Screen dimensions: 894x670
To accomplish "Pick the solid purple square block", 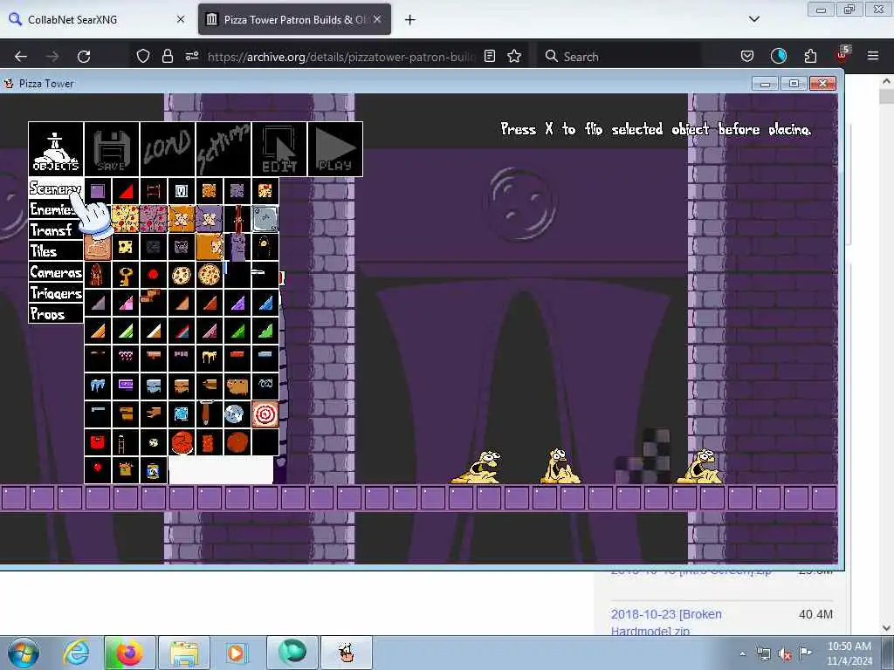I will click(x=98, y=191).
